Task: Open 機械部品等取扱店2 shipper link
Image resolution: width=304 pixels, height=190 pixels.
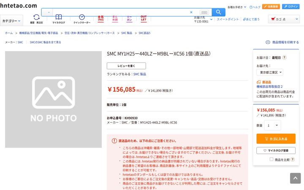Action: (269, 87)
